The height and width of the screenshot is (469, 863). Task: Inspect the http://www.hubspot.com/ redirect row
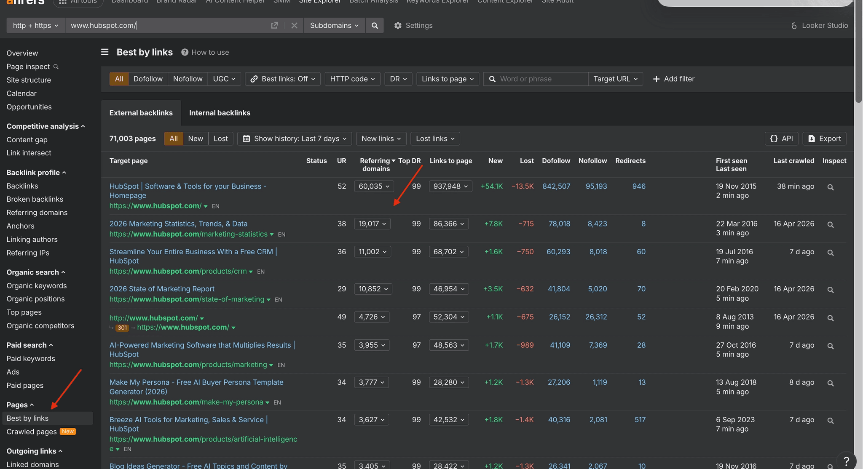pyautogui.click(x=830, y=318)
